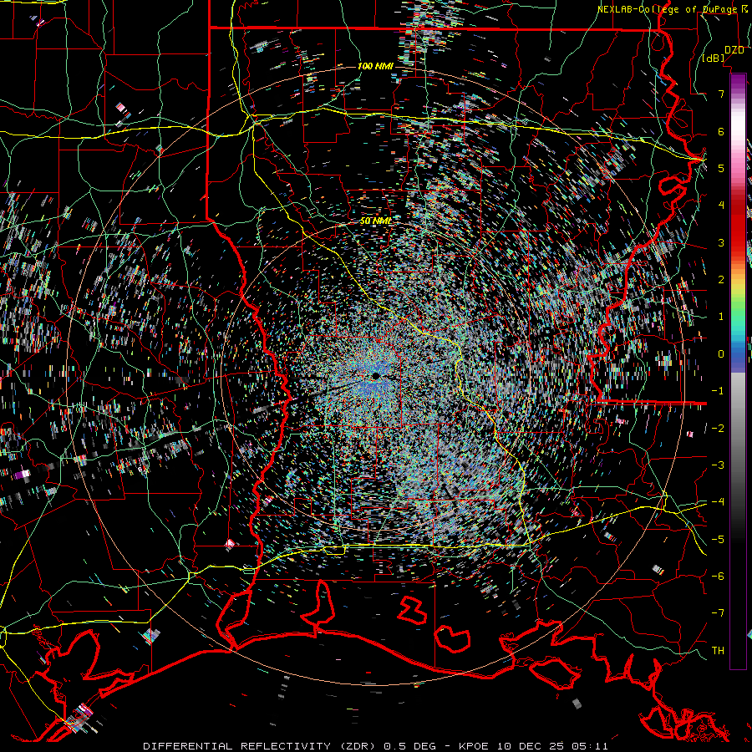Screen dimensions: 752x752
Task: Click the DZD [dB] legend title
Action: tap(724, 53)
